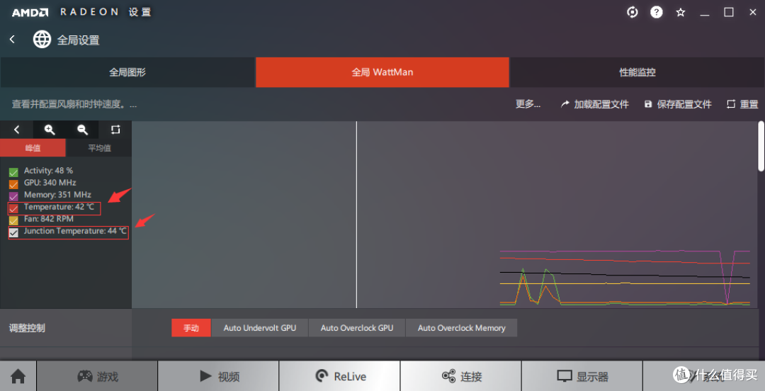Click the star favorites icon
Screen dimensions: 765x391
681,13
